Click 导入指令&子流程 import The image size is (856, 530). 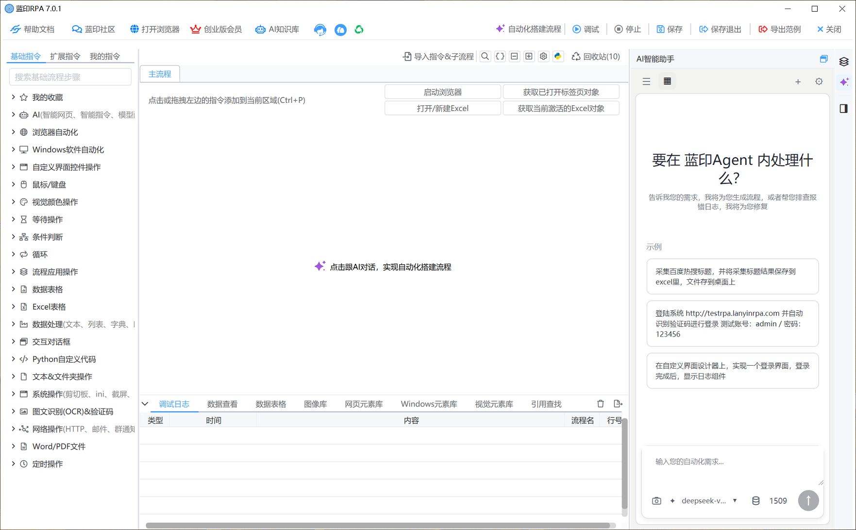[438, 57]
